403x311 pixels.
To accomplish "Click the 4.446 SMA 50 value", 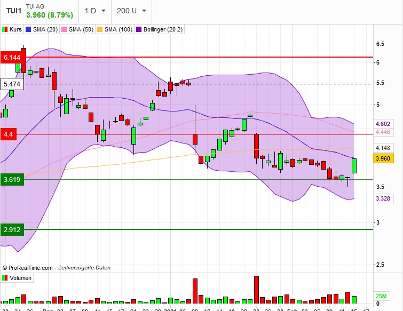I will click(x=383, y=132).
